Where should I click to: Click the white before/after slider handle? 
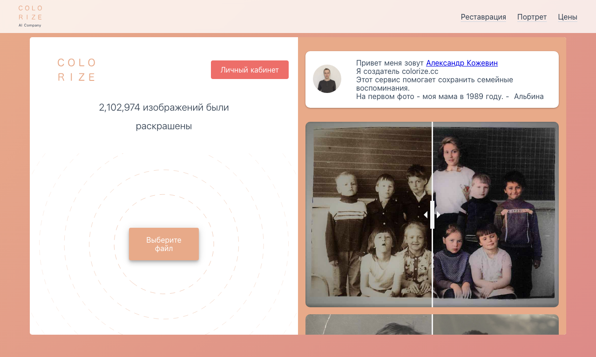click(432, 215)
